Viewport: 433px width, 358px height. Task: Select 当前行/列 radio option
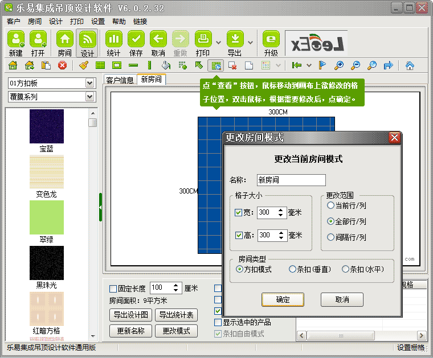click(331, 205)
